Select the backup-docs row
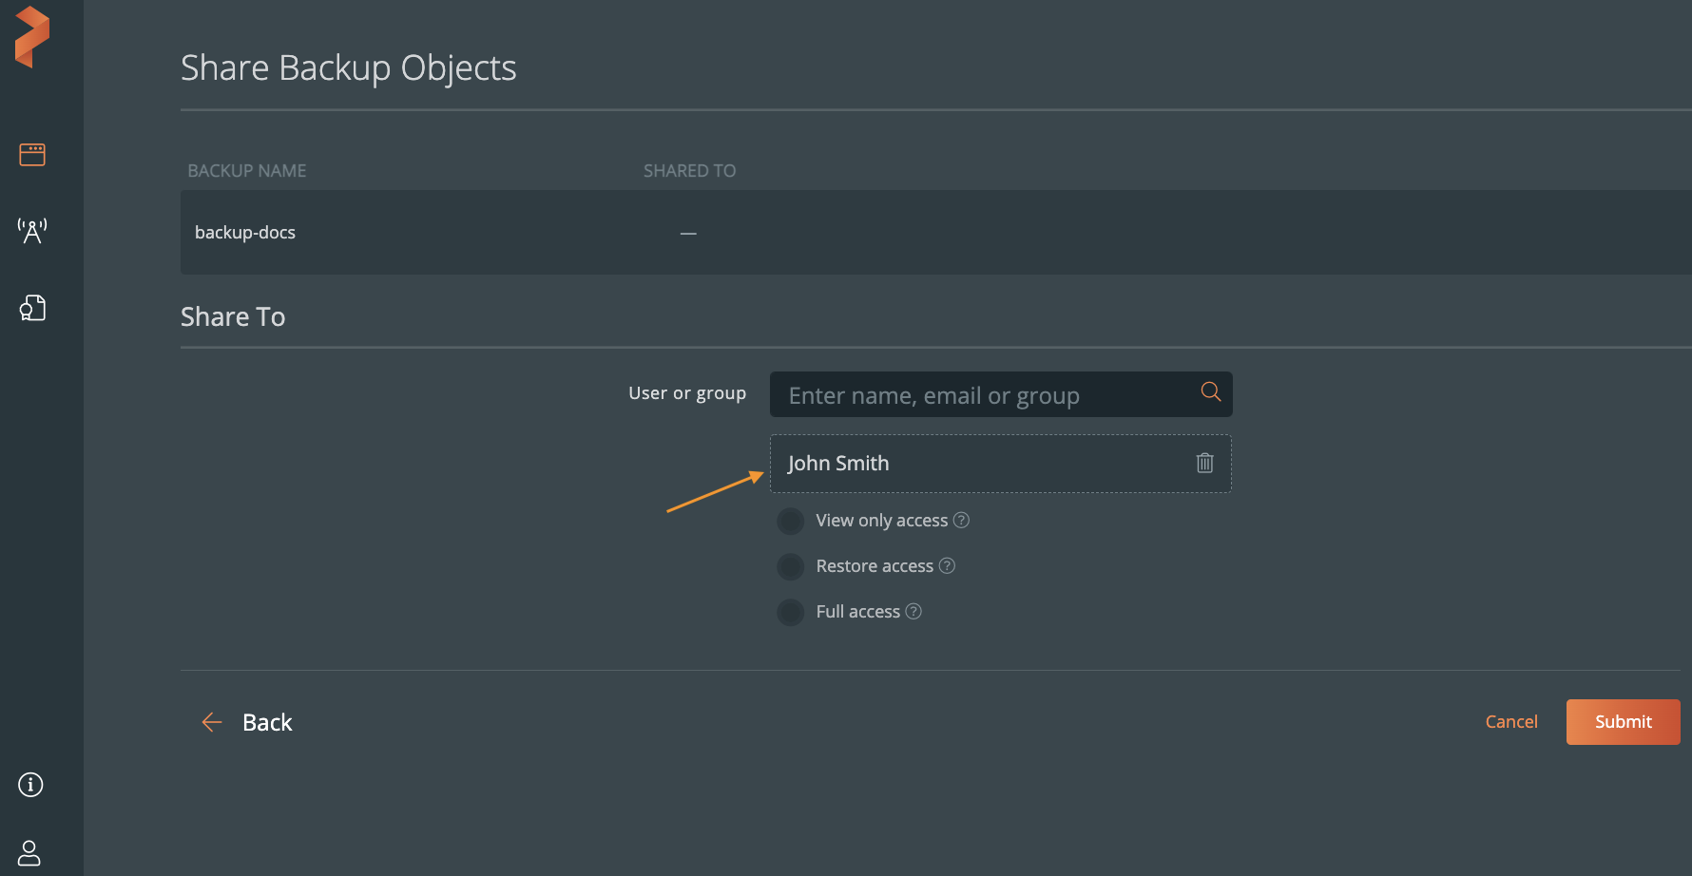1692x876 pixels. 245,233
